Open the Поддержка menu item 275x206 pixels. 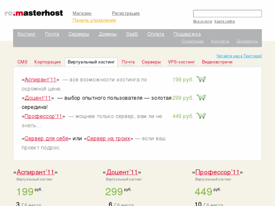coord(187,34)
